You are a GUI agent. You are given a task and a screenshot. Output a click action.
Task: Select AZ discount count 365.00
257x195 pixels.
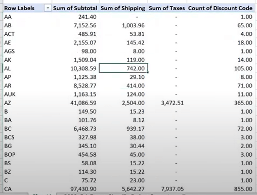243,103
